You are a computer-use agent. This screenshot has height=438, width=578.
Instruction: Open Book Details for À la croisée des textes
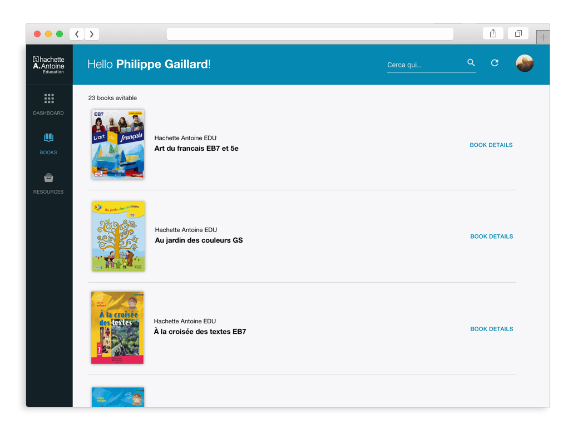(x=491, y=329)
